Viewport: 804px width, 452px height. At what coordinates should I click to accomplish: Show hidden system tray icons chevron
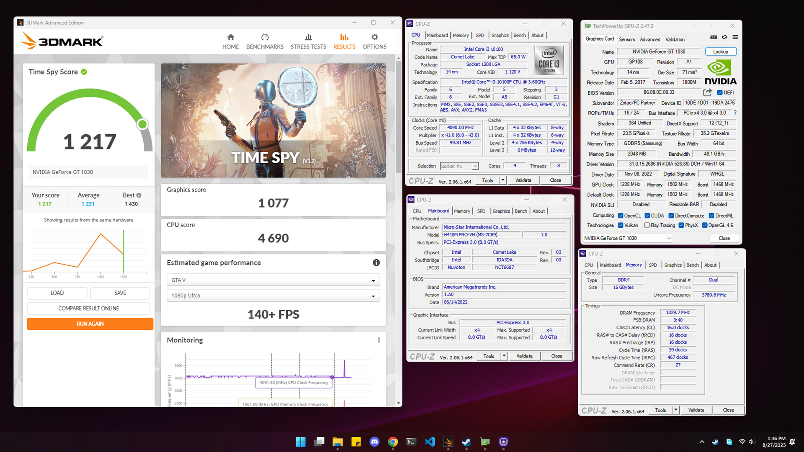(702, 442)
